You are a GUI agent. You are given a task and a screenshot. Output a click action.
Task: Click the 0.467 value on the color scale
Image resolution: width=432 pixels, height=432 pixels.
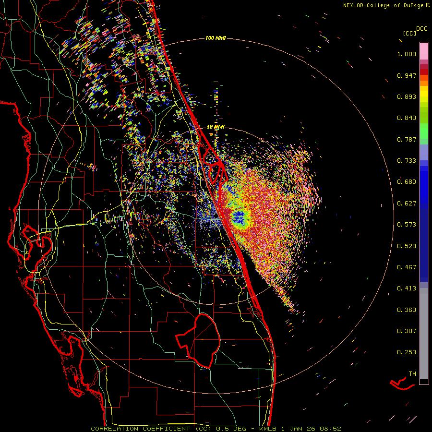coord(407,267)
